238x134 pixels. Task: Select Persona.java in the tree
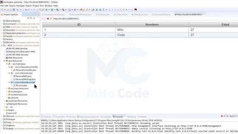(21, 85)
